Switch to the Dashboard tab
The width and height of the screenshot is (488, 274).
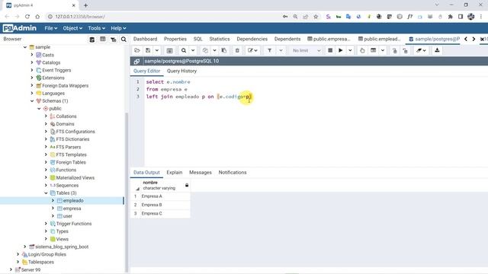pos(146,39)
